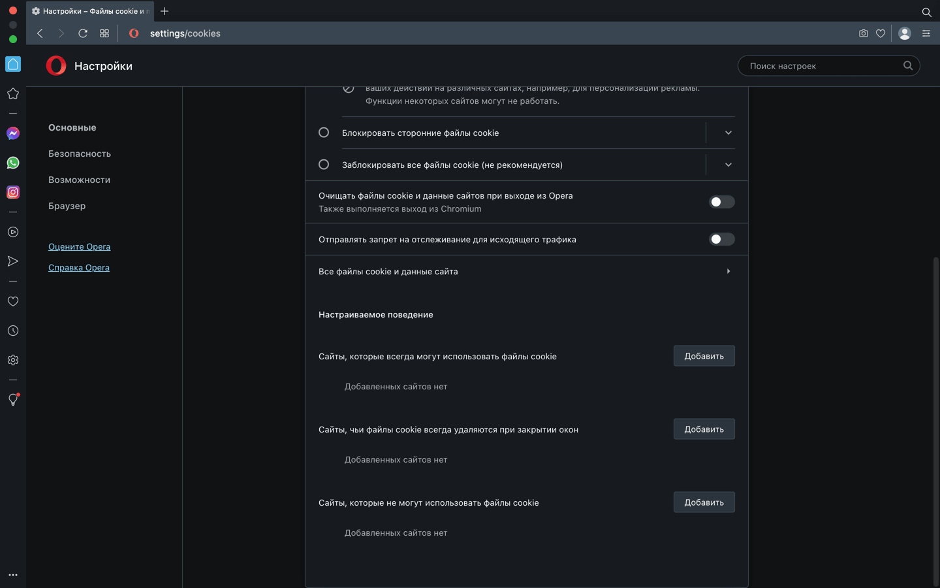Viewport: 940px width, 588px height.
Task: Click the Opera icon in the address bar
Action: pyautogui.click(x=134, y=33)
